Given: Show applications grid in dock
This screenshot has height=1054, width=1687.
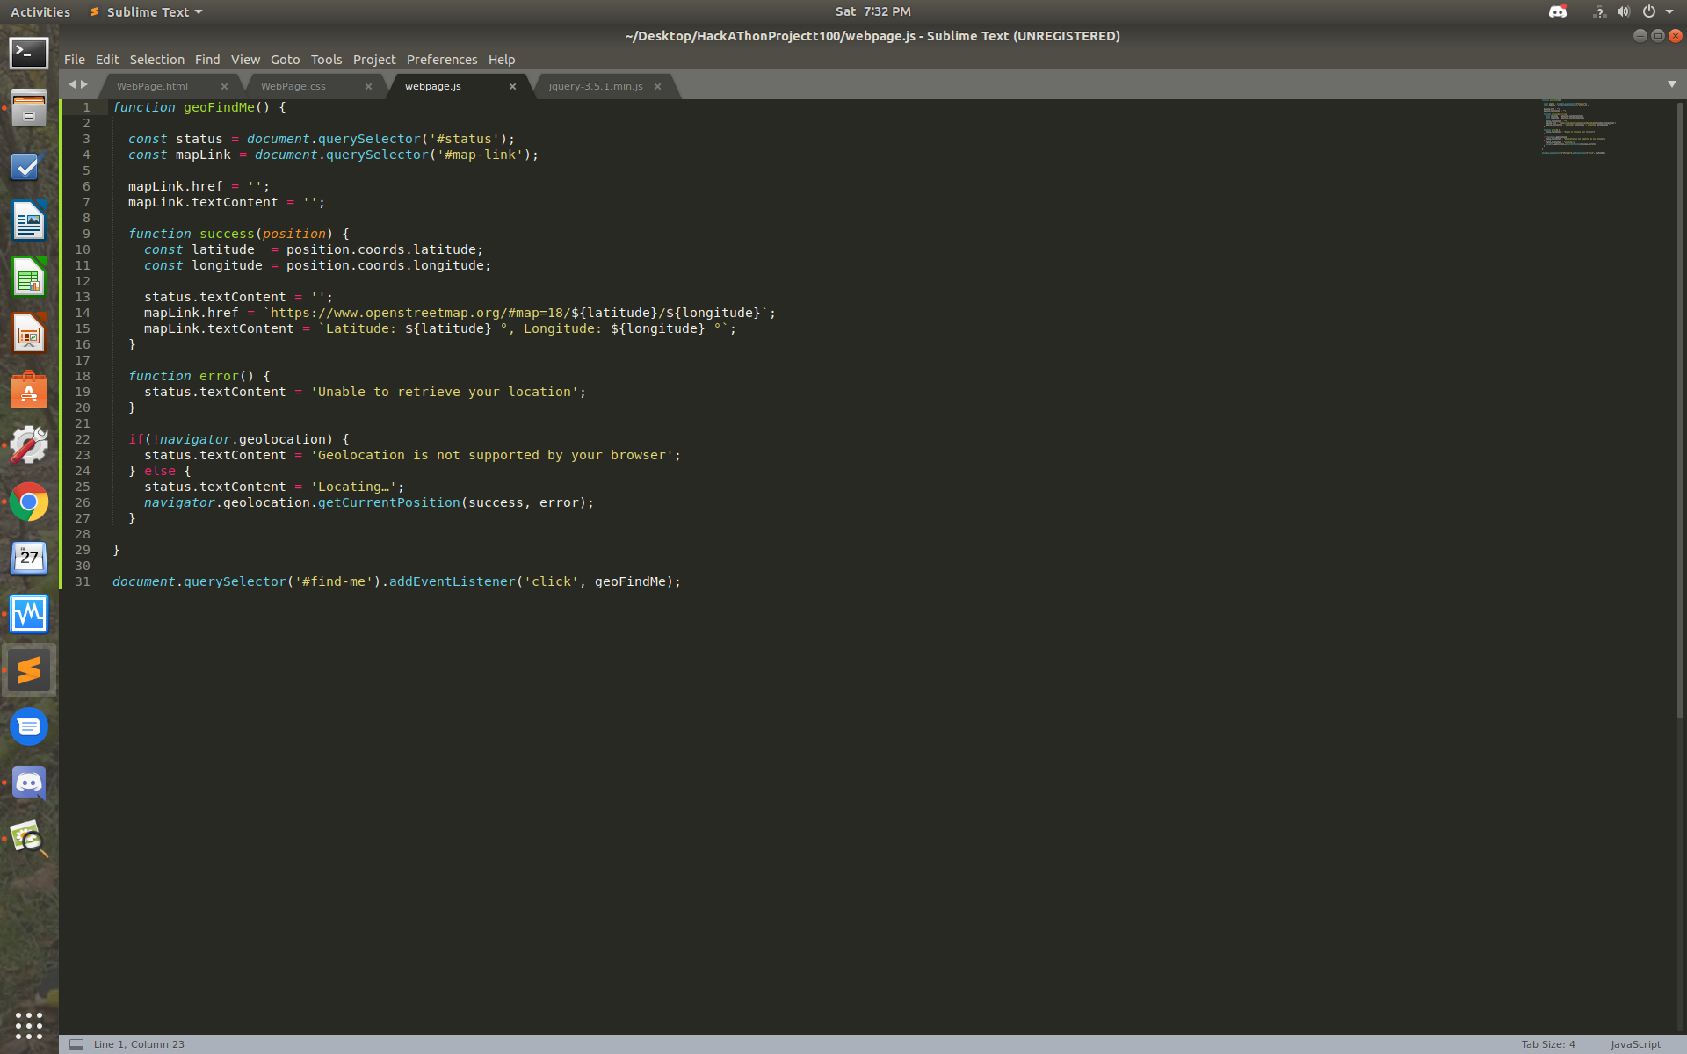Looking at the screenshot, I should (x=29, y=1025).
